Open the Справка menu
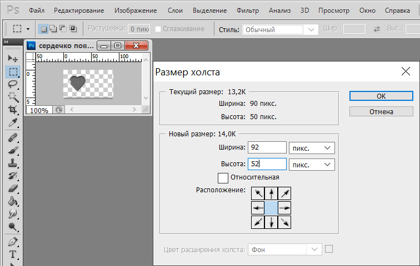The image size is (420, 266). click(x=397, y=11)
